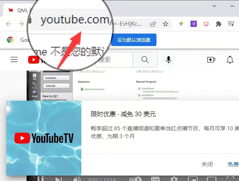Open the green diamond extension icon
This screenshot has height=181, width=239.
181,24
